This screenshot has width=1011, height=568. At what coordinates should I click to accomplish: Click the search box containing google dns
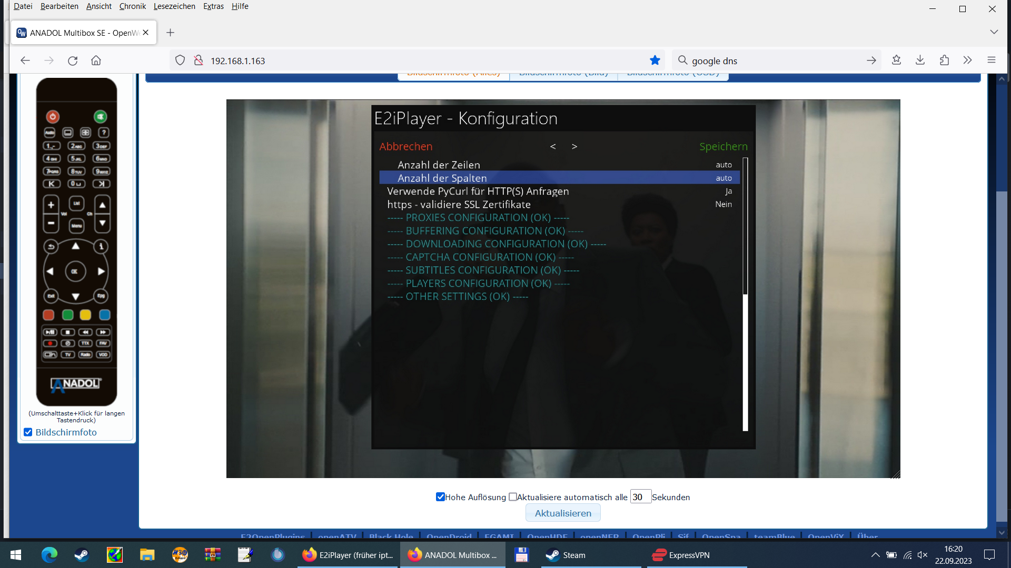coord(777,60)
